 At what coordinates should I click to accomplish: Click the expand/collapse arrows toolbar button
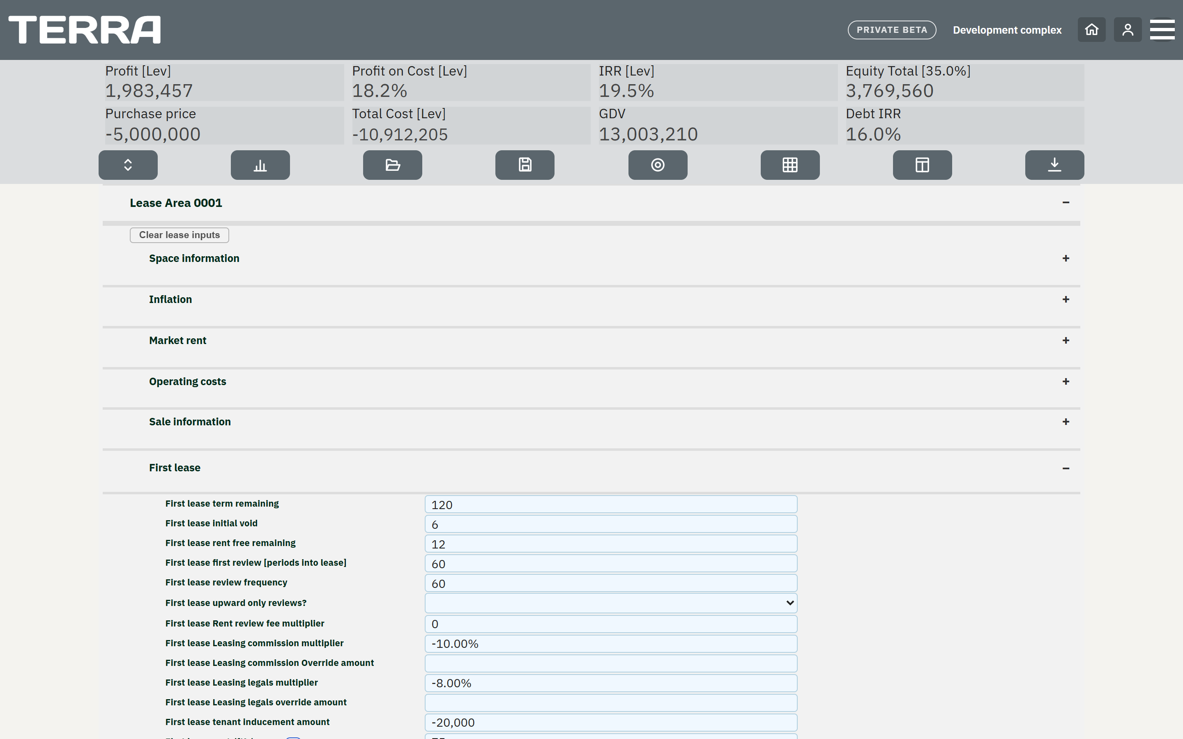click(128, 165)
